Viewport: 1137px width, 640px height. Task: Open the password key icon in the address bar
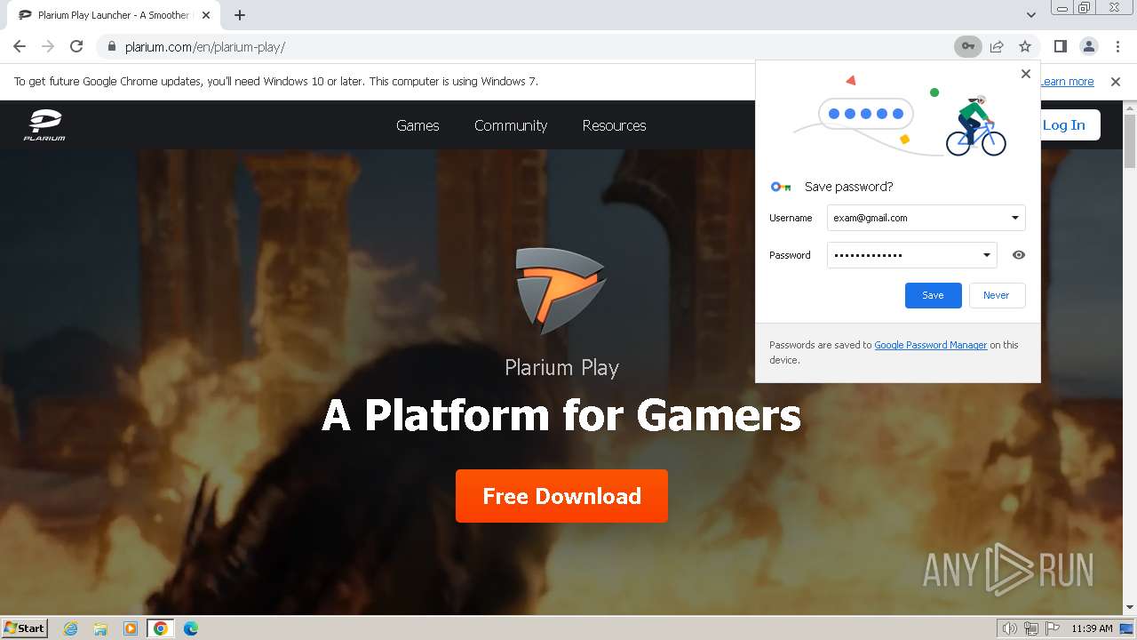[968, 46]
